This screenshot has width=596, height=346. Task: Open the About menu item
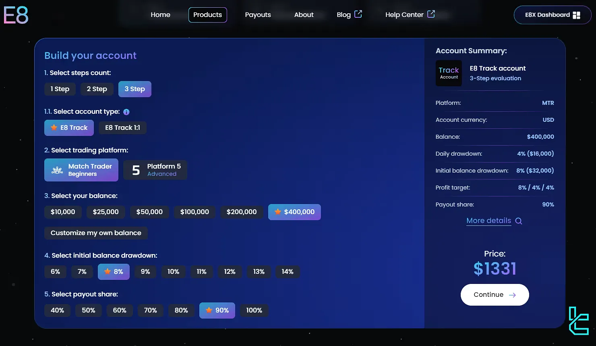coord(304,15)
